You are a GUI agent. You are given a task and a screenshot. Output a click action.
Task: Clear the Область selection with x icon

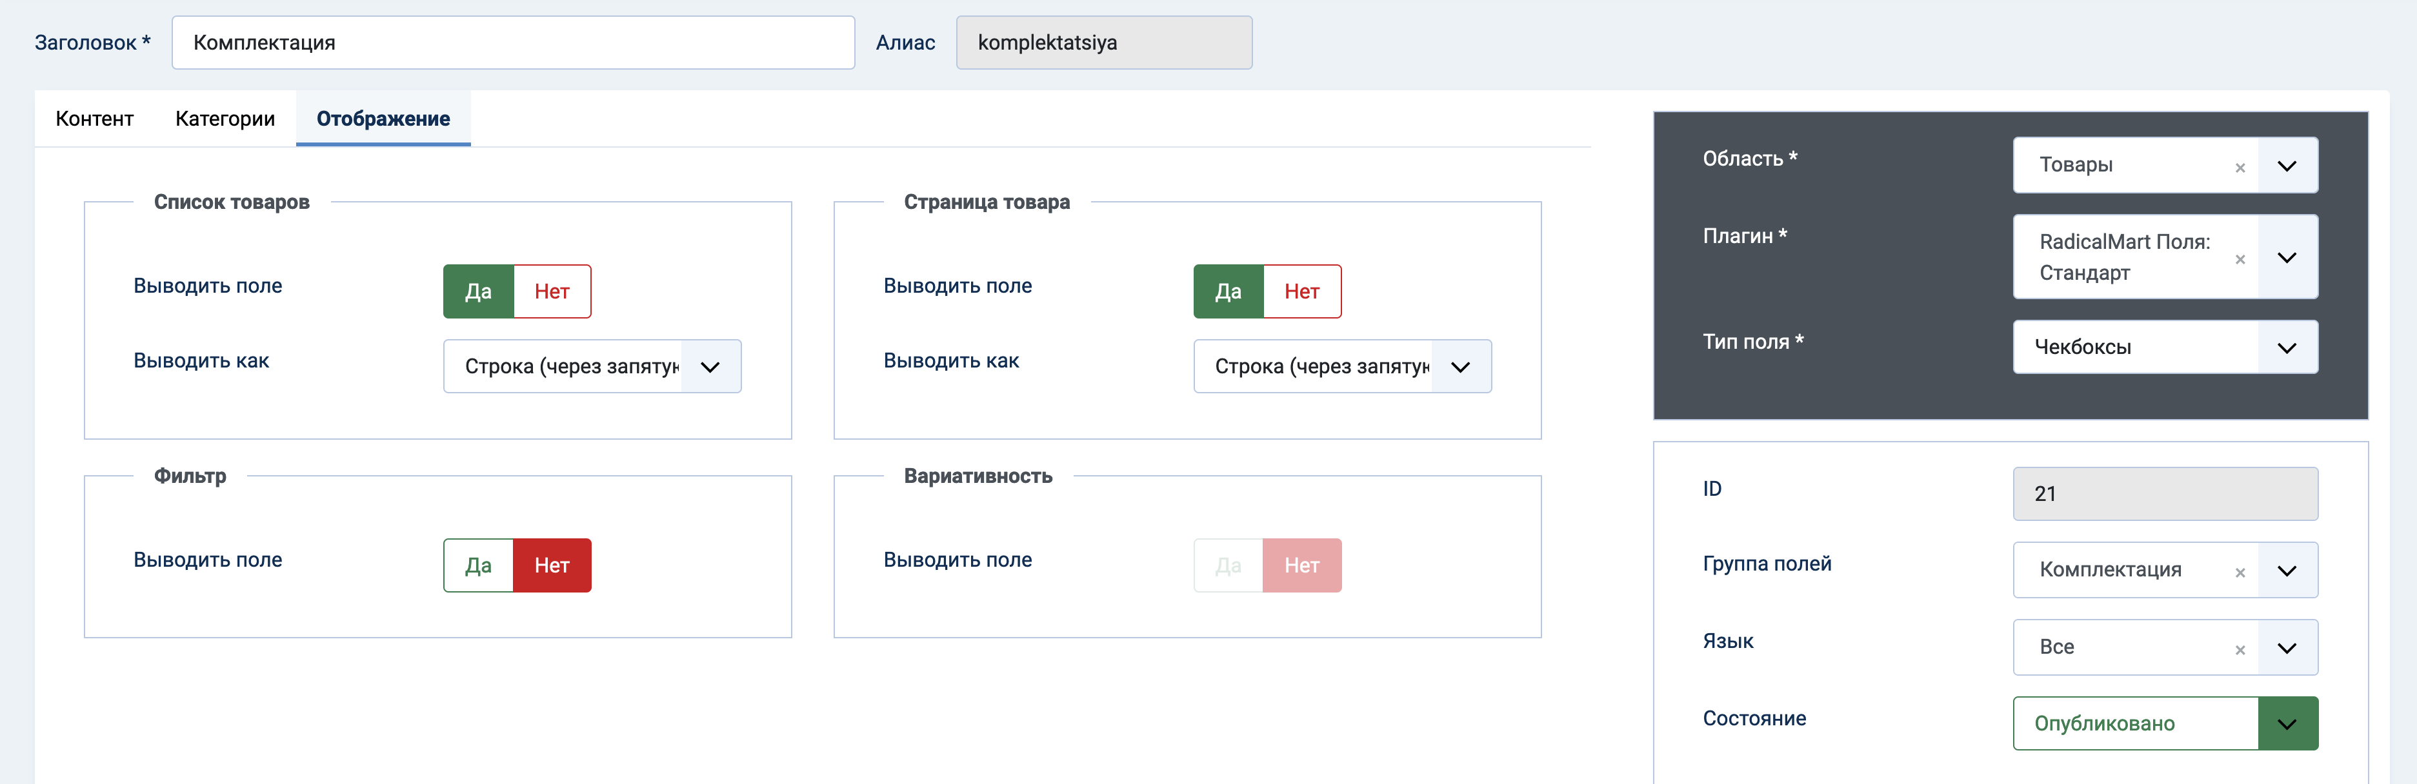click(2240, 168)
